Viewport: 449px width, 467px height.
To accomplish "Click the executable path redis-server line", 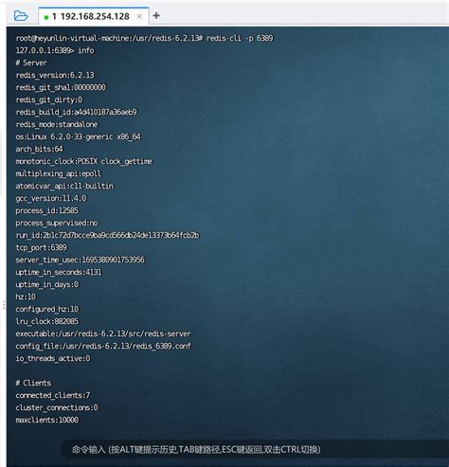I will (103, 333).
